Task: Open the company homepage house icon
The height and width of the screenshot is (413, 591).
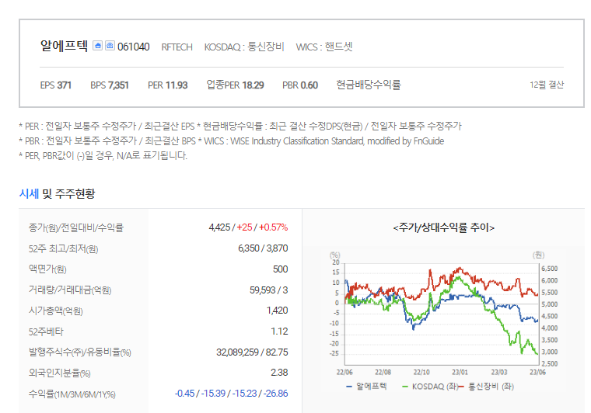Action: click(x=98, y=46)
